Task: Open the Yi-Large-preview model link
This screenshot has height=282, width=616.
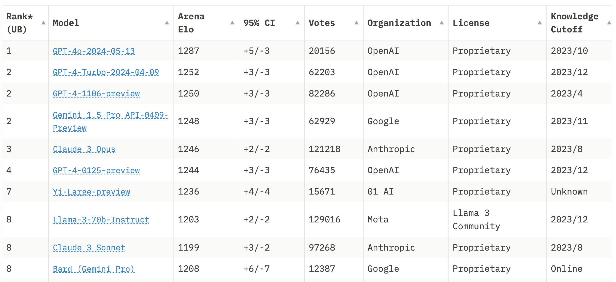Action: tap(92, 192)
